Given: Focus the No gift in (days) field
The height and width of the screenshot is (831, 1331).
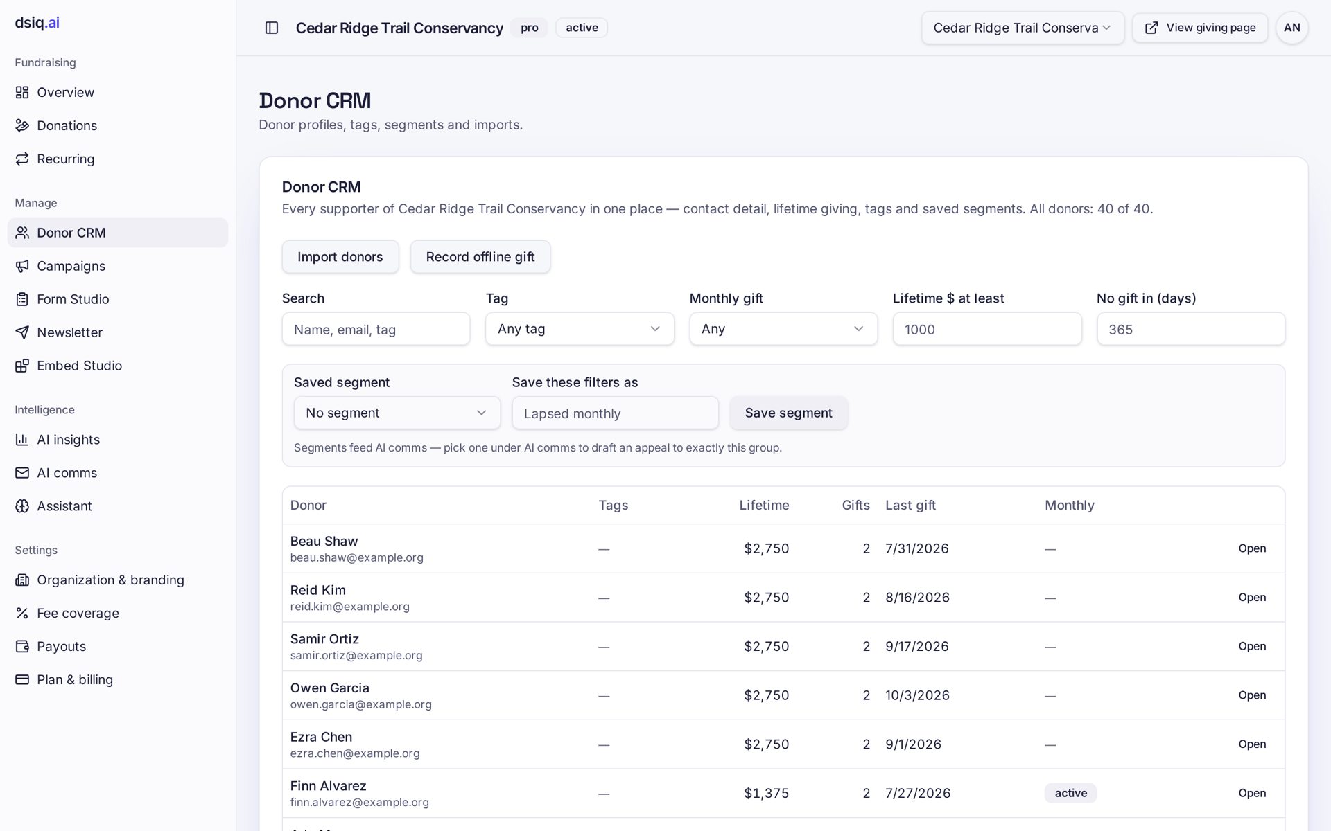Looking at the screenshot, I should tap(1191, 329).
